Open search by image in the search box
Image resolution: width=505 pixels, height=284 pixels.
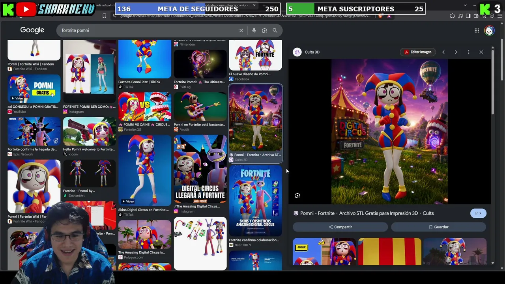(x=264, y=30)
